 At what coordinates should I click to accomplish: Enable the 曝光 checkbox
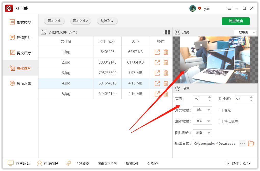(x=221, y=110)
